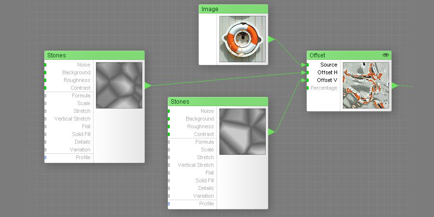
Task: Select Offset H label on Offset node
Action: pyautogui.click(x=327, y=72)
